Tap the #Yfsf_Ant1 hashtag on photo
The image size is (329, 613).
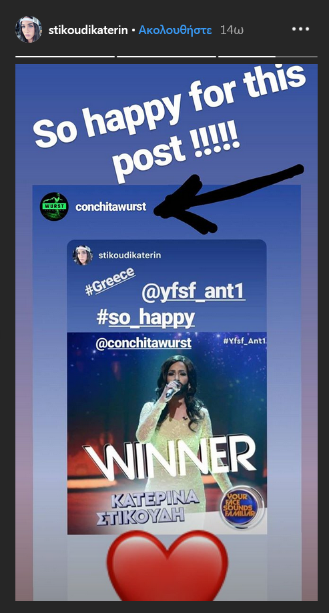tap(245, 341)
